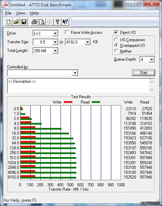Click the Write value 23110
Image resolution: width=162 pixels, height=206 pixels.
tap(131, 109)
